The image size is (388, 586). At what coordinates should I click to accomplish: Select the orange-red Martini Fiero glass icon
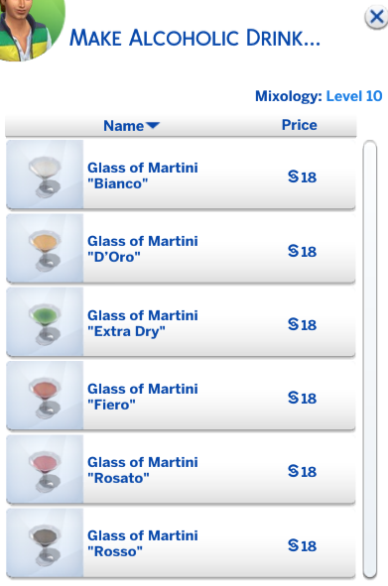[45, 396]
